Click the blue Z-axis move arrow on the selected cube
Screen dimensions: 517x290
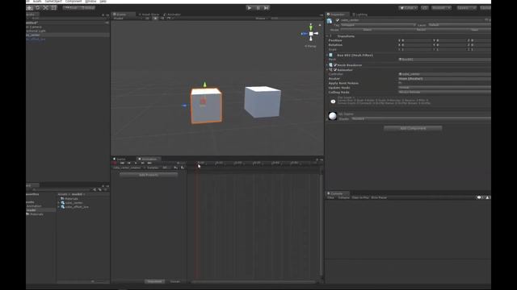click(x=184, y=106)
